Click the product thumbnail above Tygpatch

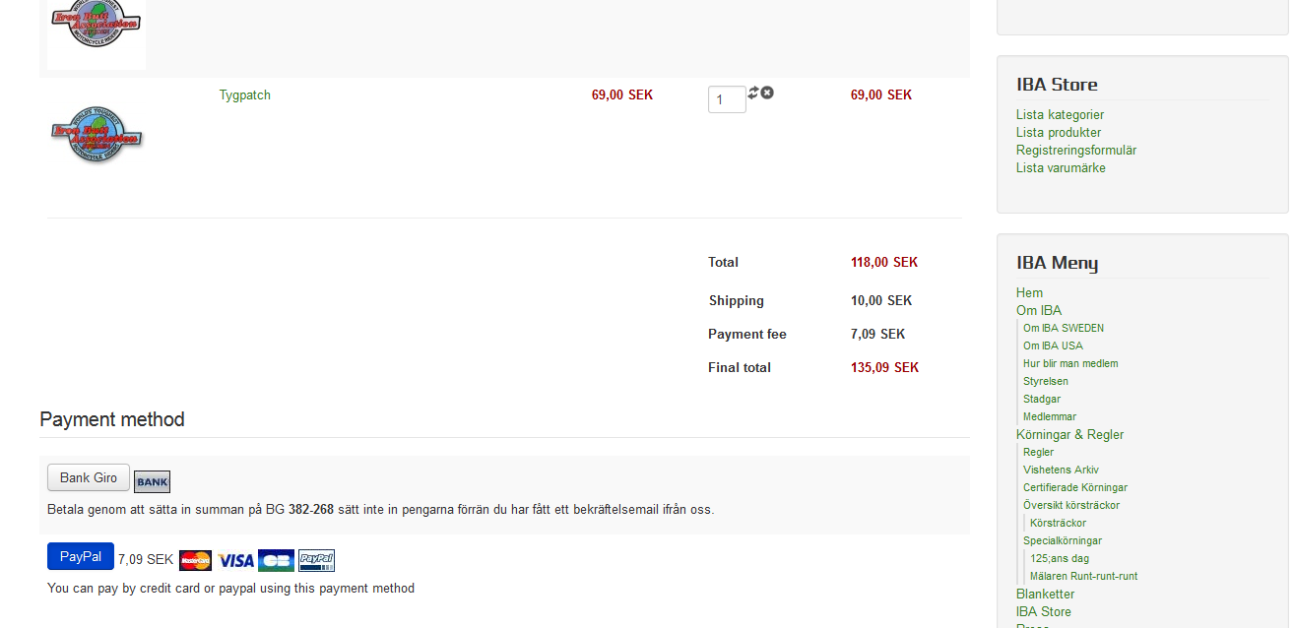click(97, 32)
